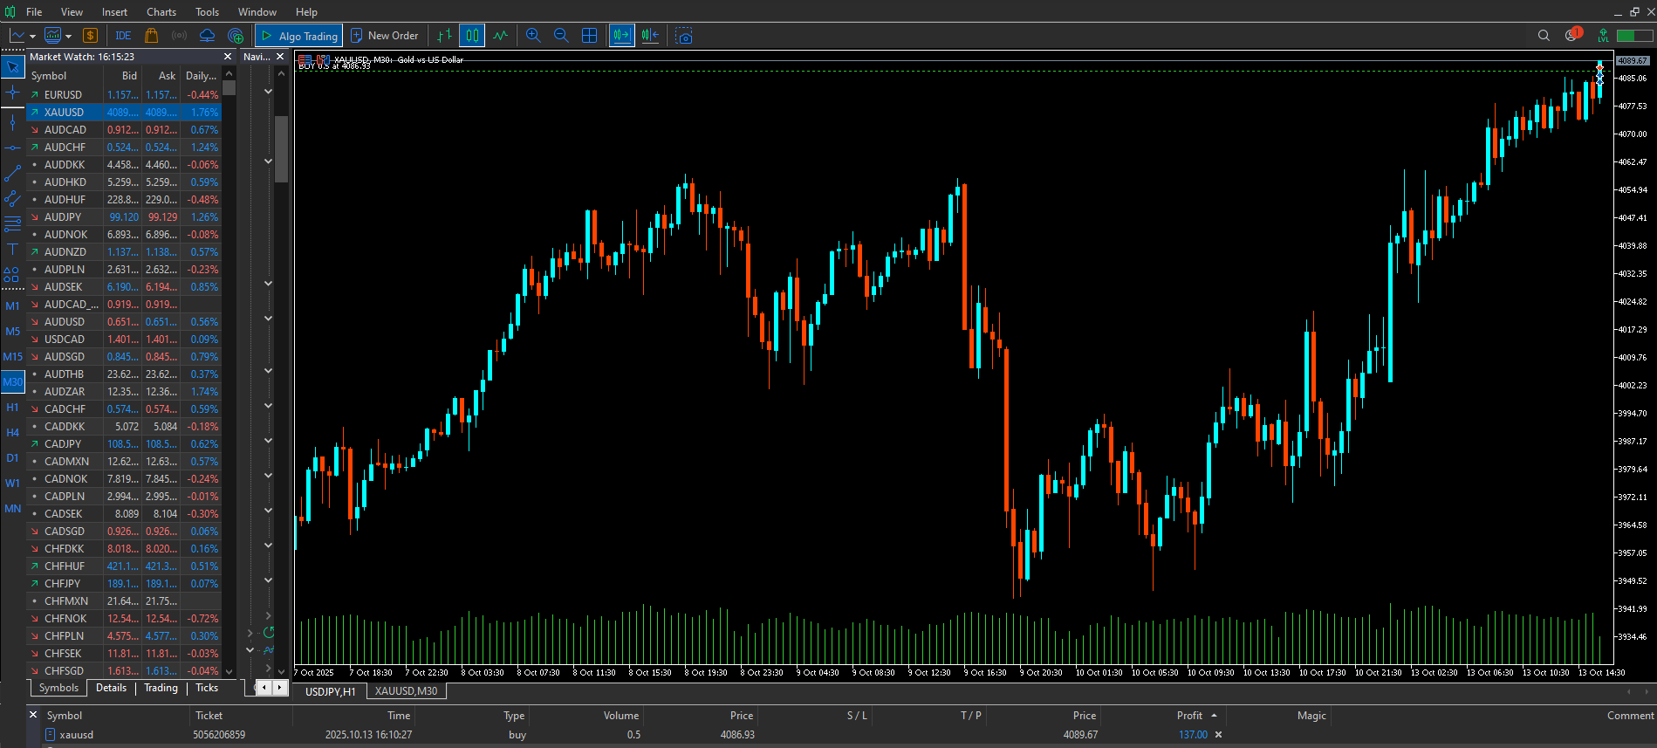Open the IDE editor button

[x=123, y=36]
